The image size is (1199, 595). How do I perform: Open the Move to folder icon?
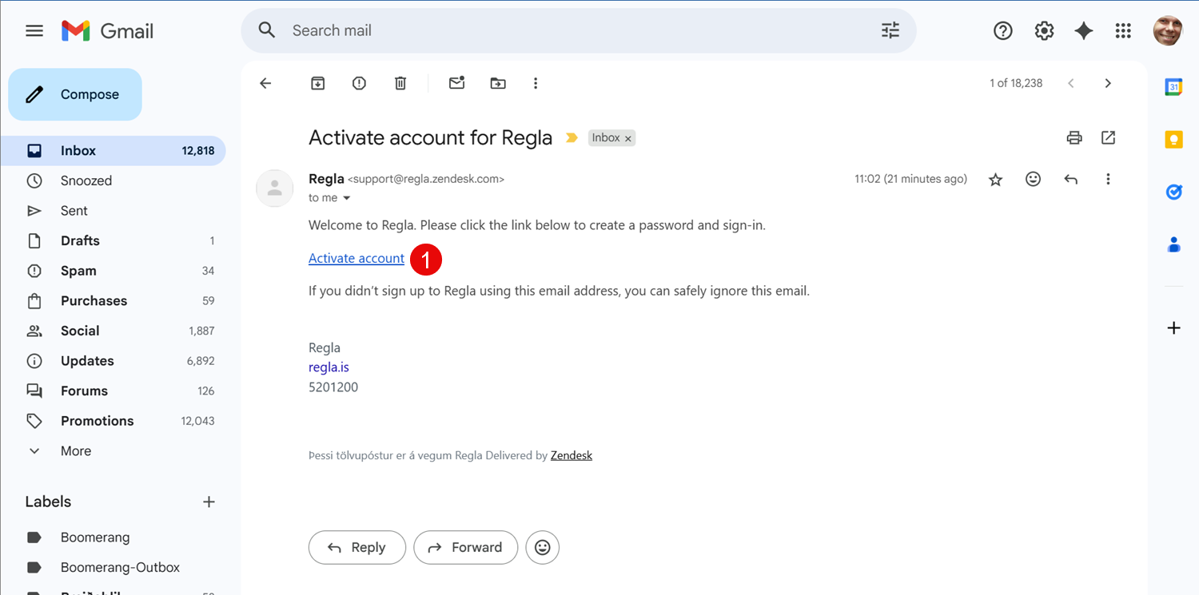(498, 83)
